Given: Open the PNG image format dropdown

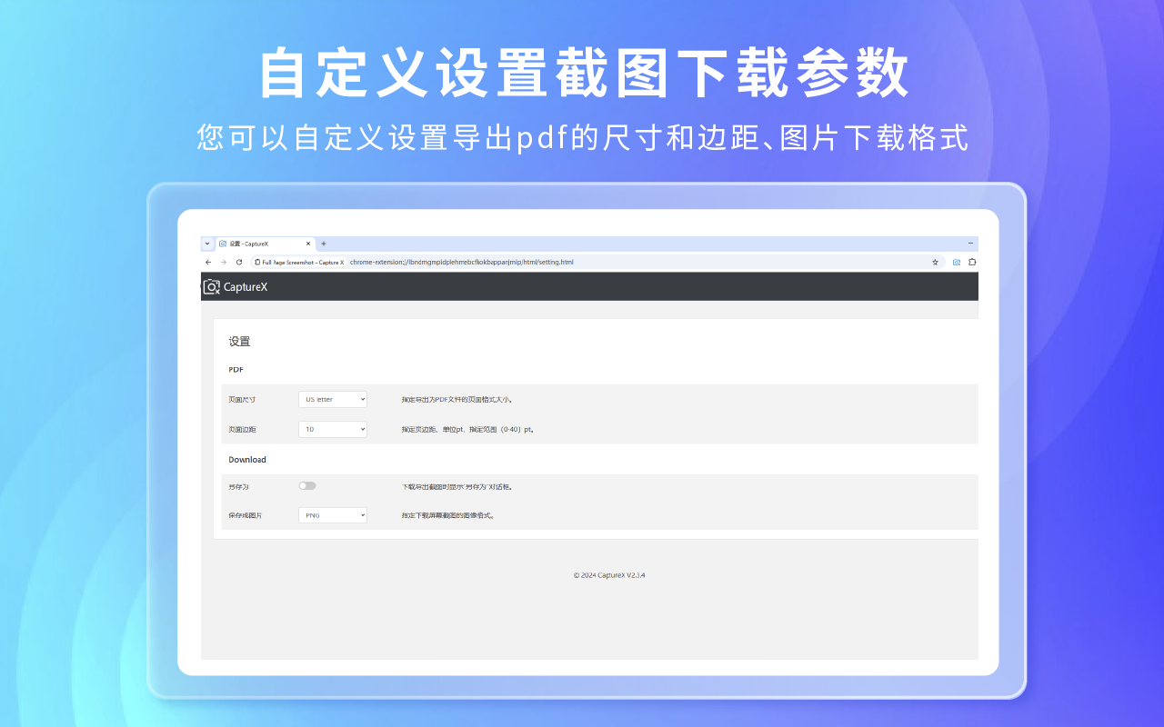Looking at the screenshot, I should point(333,514).
